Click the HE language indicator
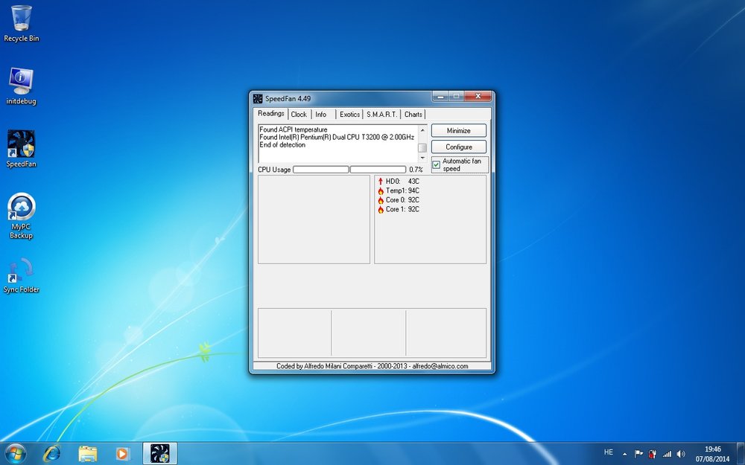745x465 pixels. 608,452
